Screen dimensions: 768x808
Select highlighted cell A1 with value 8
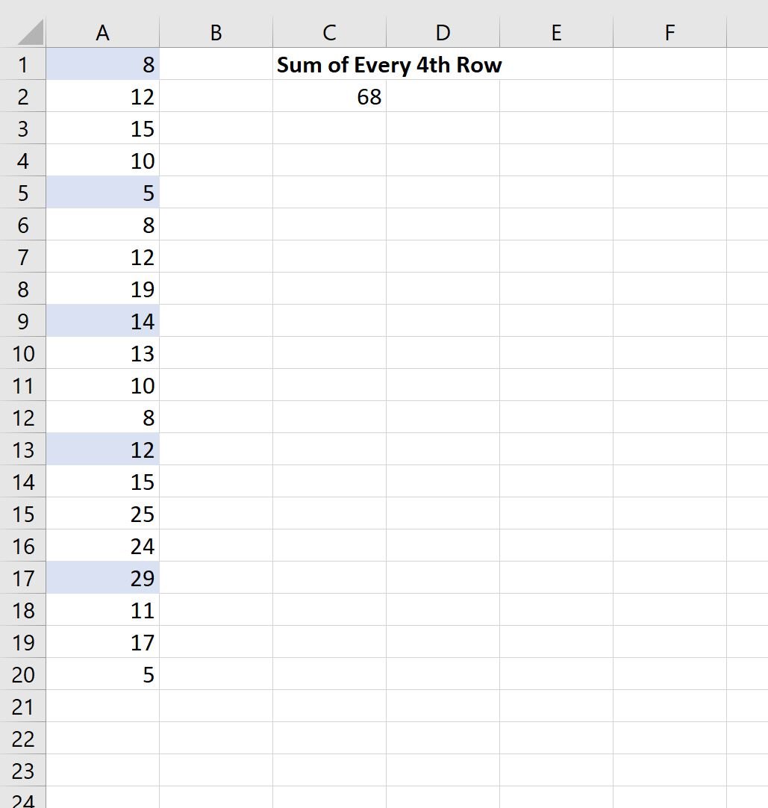pyautogui.click(x=102, y=64)
